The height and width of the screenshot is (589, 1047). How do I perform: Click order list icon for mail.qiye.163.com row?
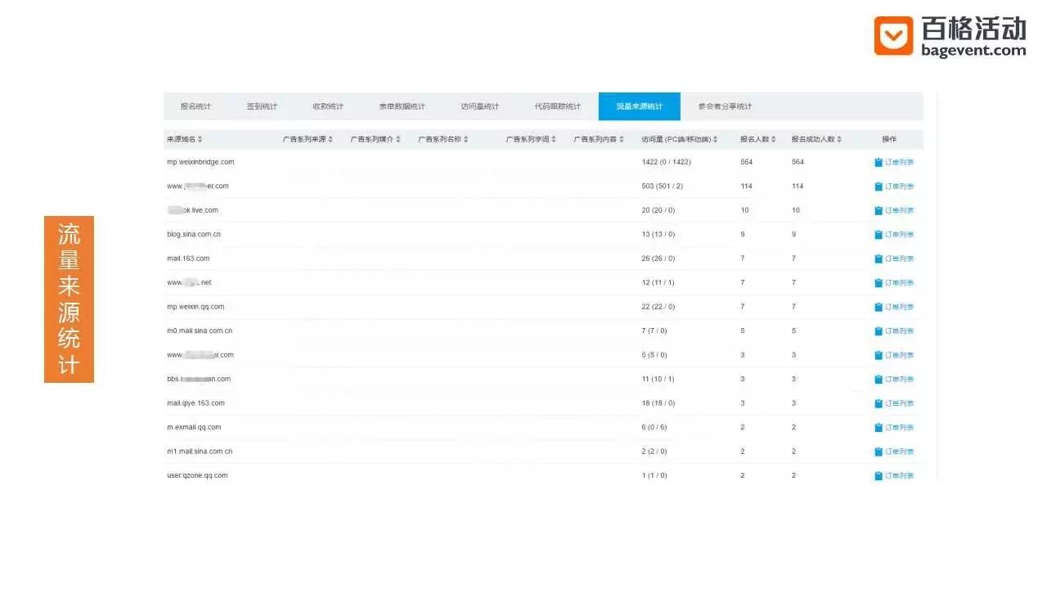tap(878, 403)
